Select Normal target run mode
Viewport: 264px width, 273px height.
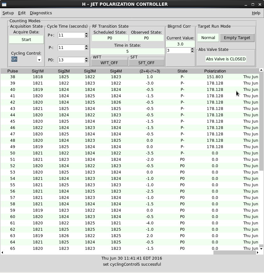[208, 38]
